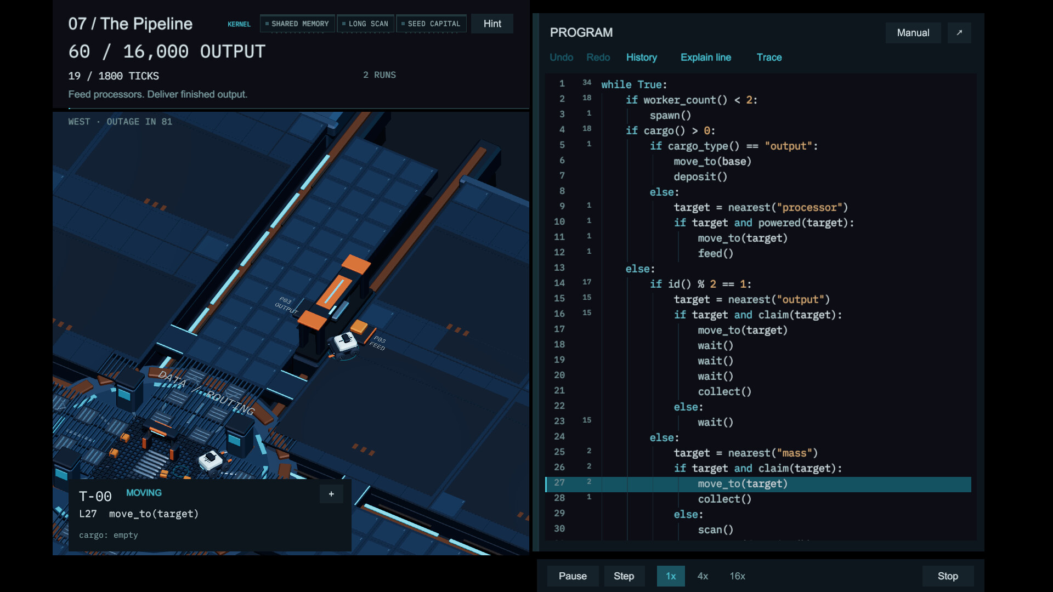Open the program History
The width and height of the screenshot is (1053, 592).
(642, 58)
